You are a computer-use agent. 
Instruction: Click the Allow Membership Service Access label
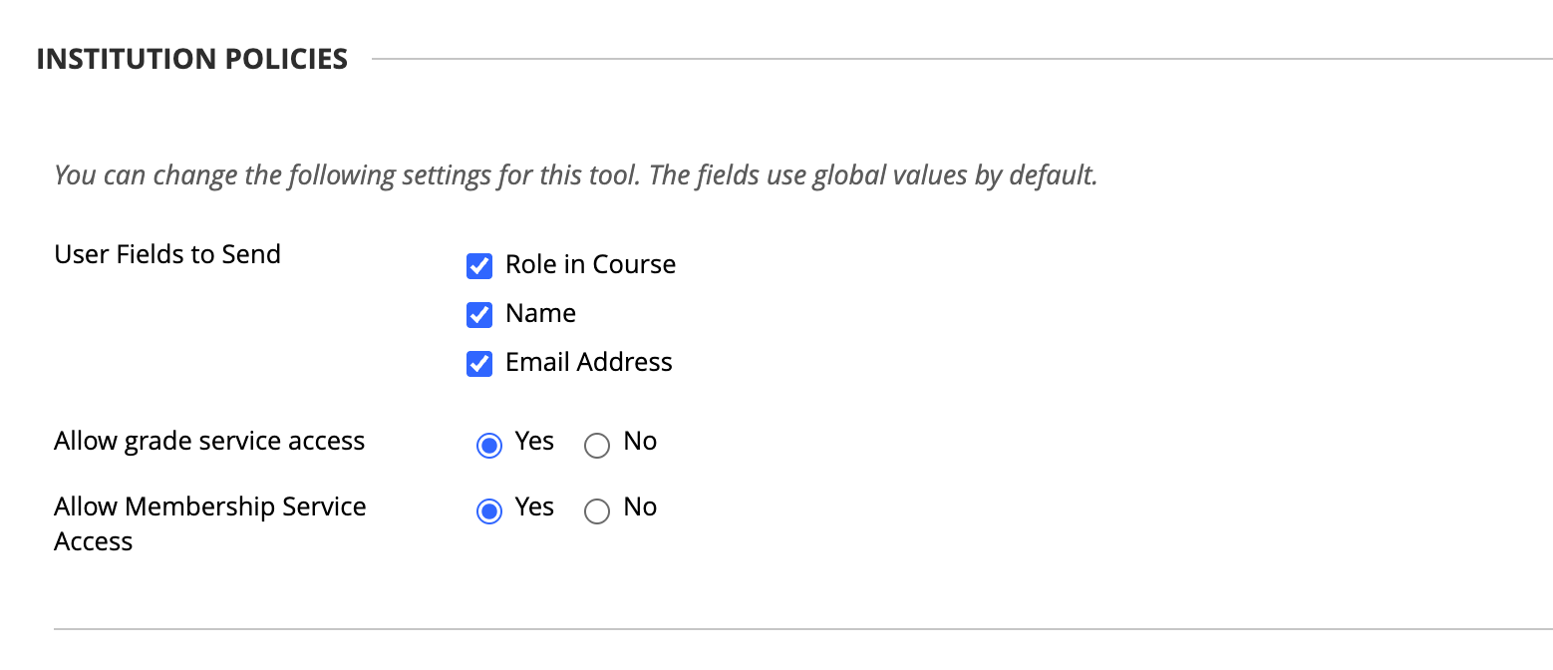pyautogui.click(x=210, y=523)
